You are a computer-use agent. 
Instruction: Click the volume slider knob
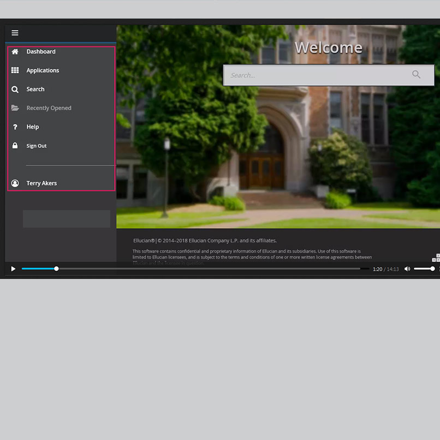[x=432, y=269]
